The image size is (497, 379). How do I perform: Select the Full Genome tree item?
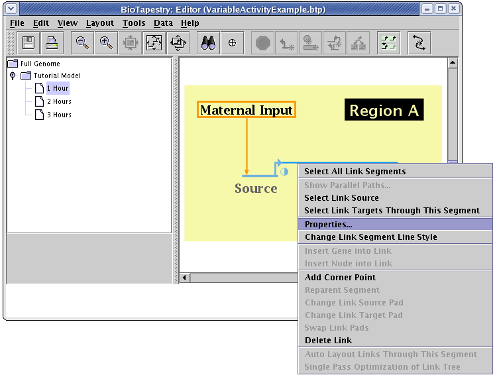pos(40,64)
